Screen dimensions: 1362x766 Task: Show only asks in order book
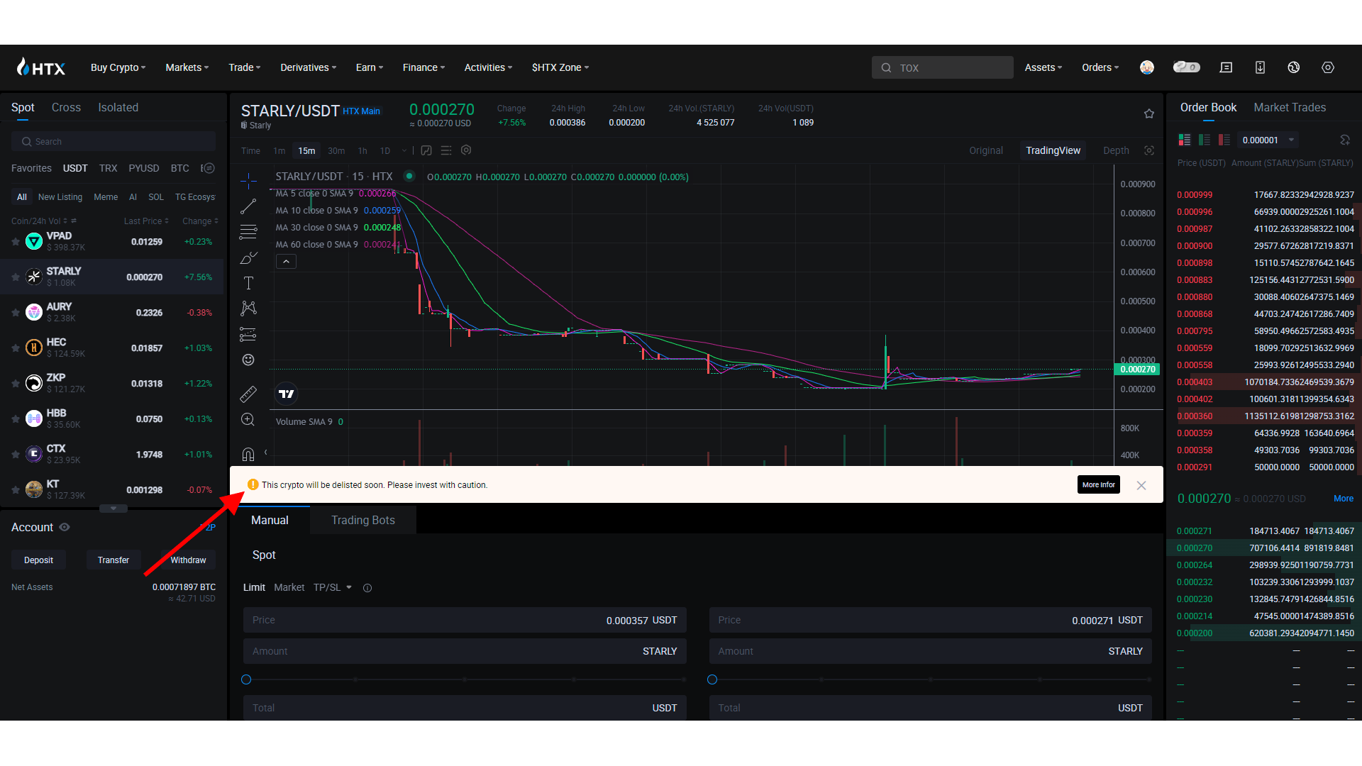click(x=1224, y=140)
